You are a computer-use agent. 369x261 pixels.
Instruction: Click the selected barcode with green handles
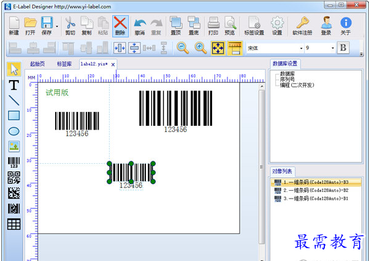coord(131,173)
